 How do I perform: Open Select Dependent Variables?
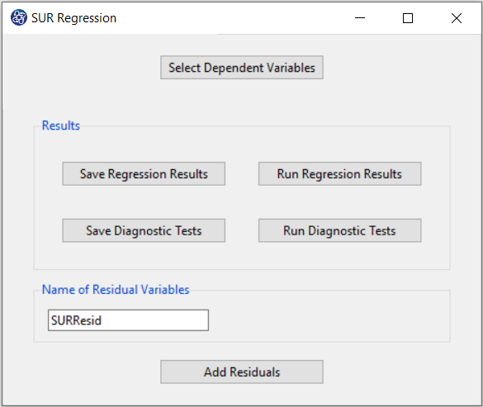[242, 68]
